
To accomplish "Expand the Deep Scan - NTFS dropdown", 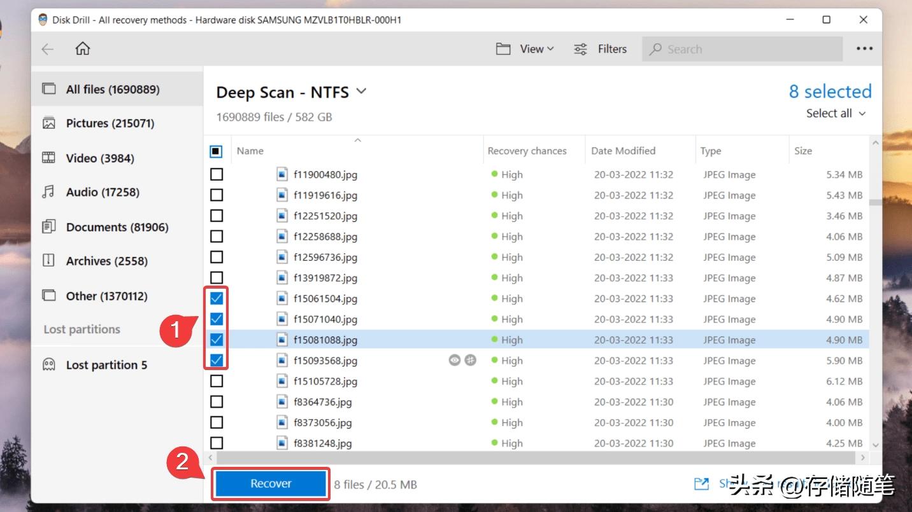I will [361, 92].
